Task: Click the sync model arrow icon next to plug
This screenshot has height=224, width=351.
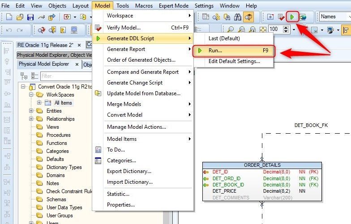Action: [x=52, y=17]
